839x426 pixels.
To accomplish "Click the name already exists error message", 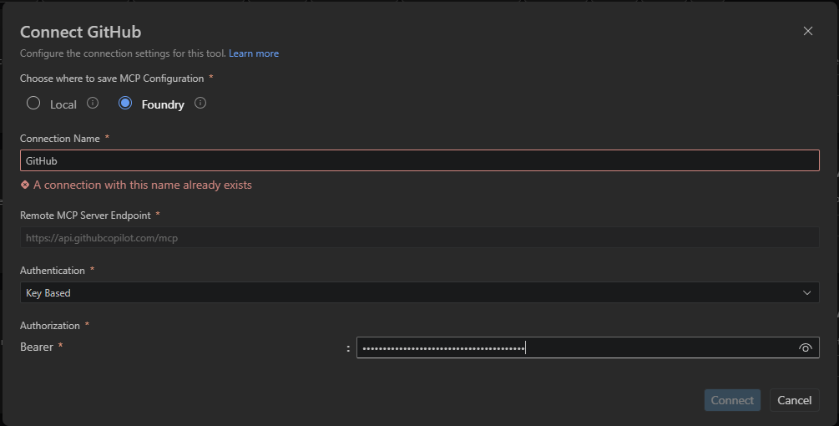I will tap(142, 185).
